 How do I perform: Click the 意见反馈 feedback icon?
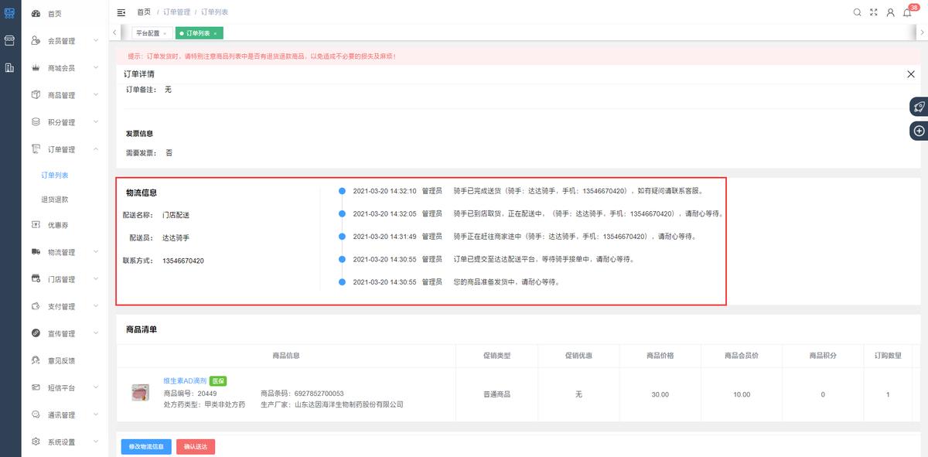(x=36, y=360)
